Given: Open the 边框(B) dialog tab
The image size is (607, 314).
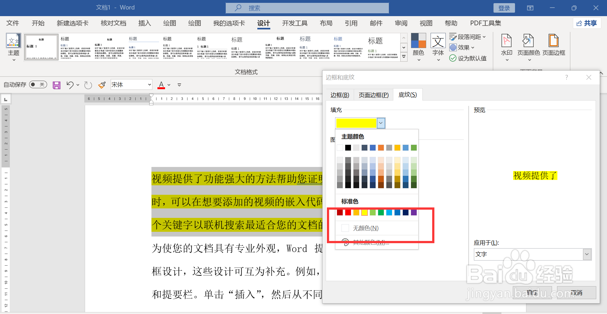Looking at the screenshot, I should [340, 95].
